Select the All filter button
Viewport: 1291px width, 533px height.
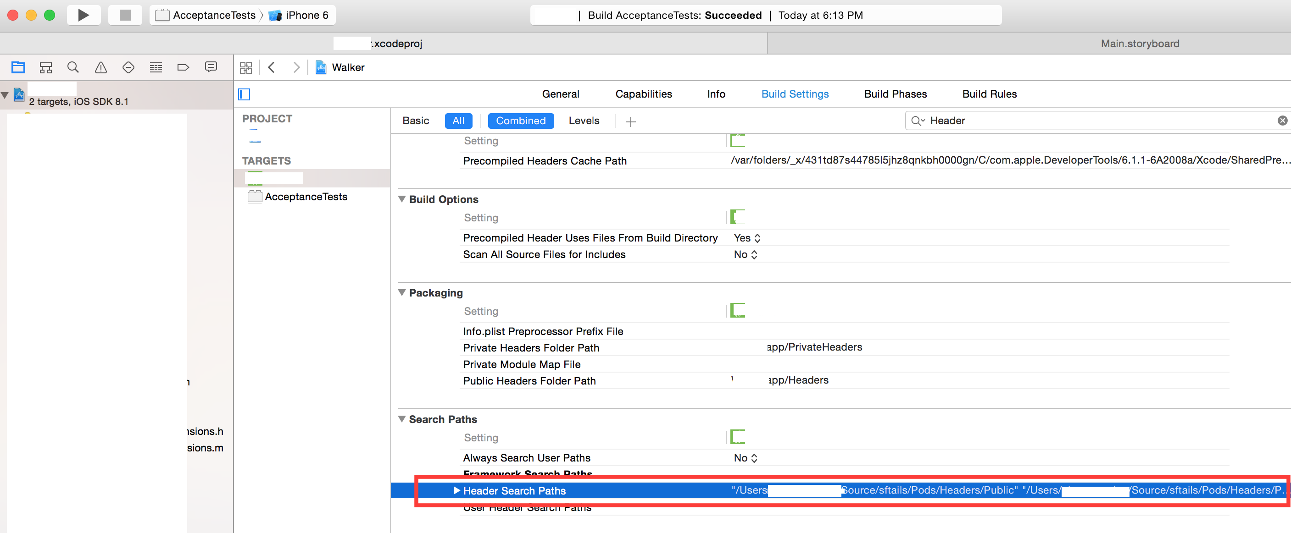[x=458, y=121]
